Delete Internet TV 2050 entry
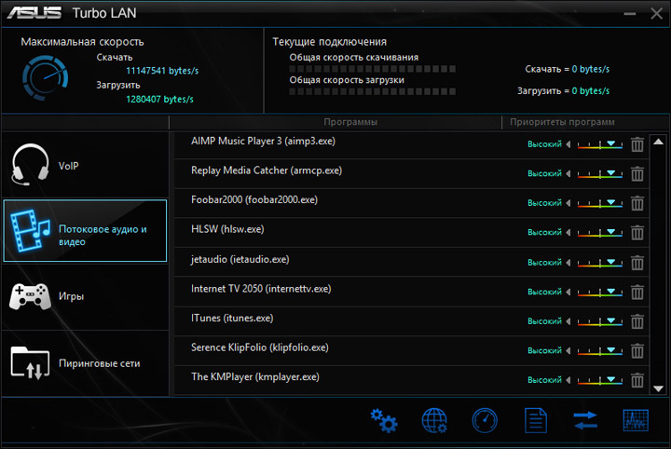The image size is (671, 449). (637, 293)
